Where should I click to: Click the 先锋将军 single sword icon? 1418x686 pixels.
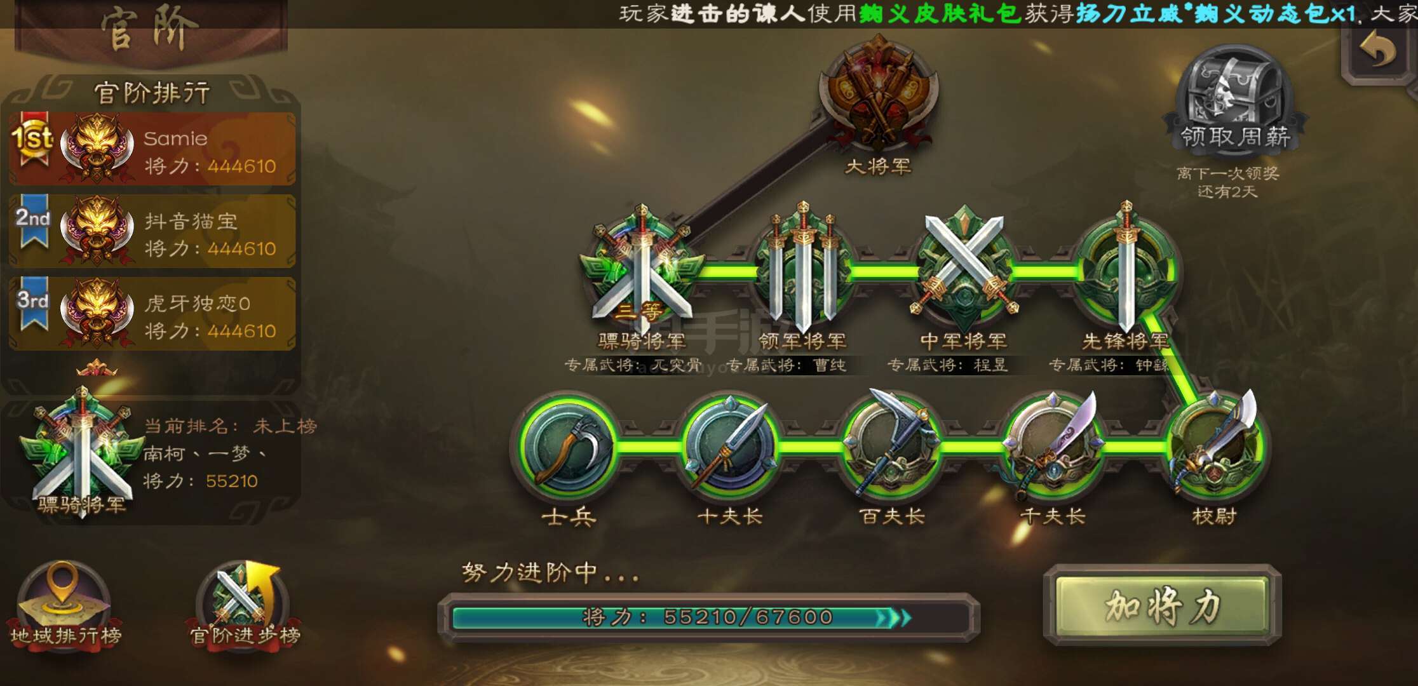(x=1126, y=267)
